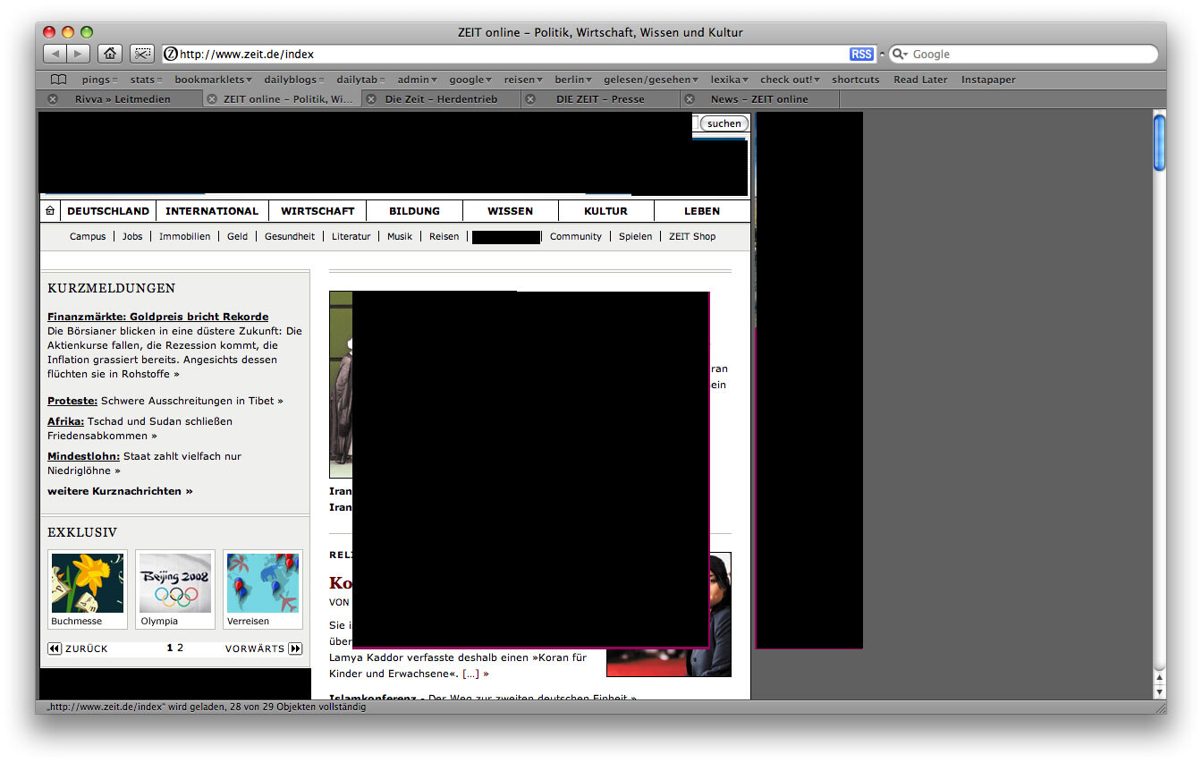Switch to the Rivva » Leitmedien tab
Image resolution: width=1202 pixels, height=763 pixels.
(x=123, y=99)
